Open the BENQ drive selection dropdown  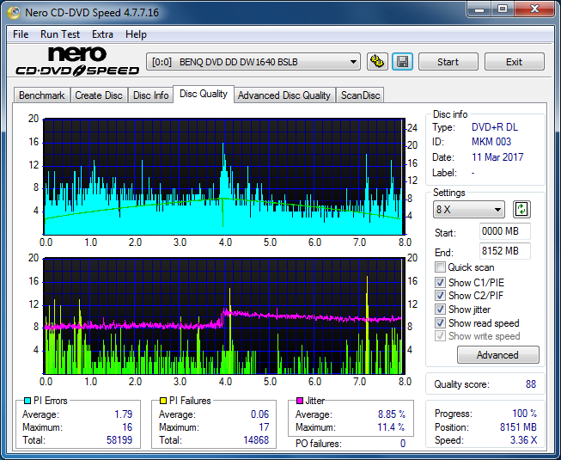(x=253, y=62)
